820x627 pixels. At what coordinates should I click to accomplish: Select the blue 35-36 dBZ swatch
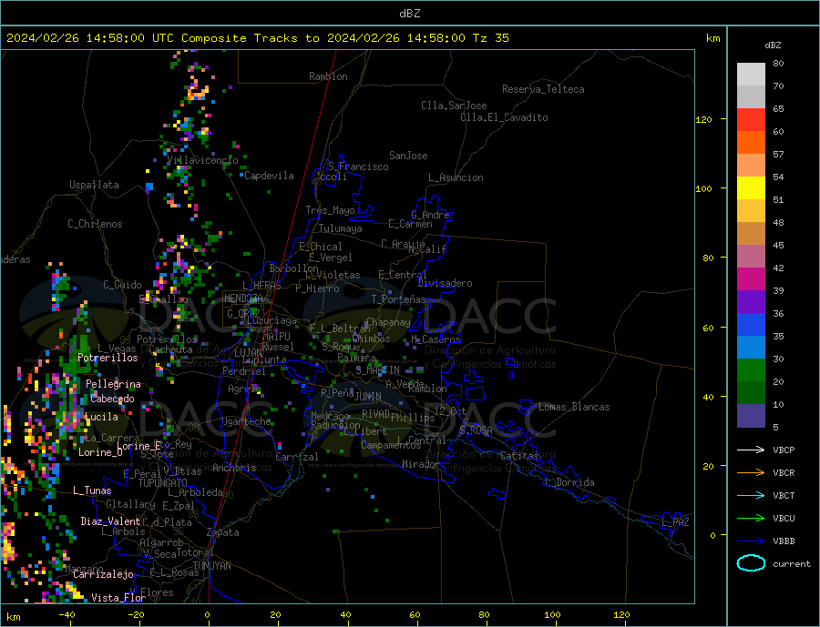(751, 325)
